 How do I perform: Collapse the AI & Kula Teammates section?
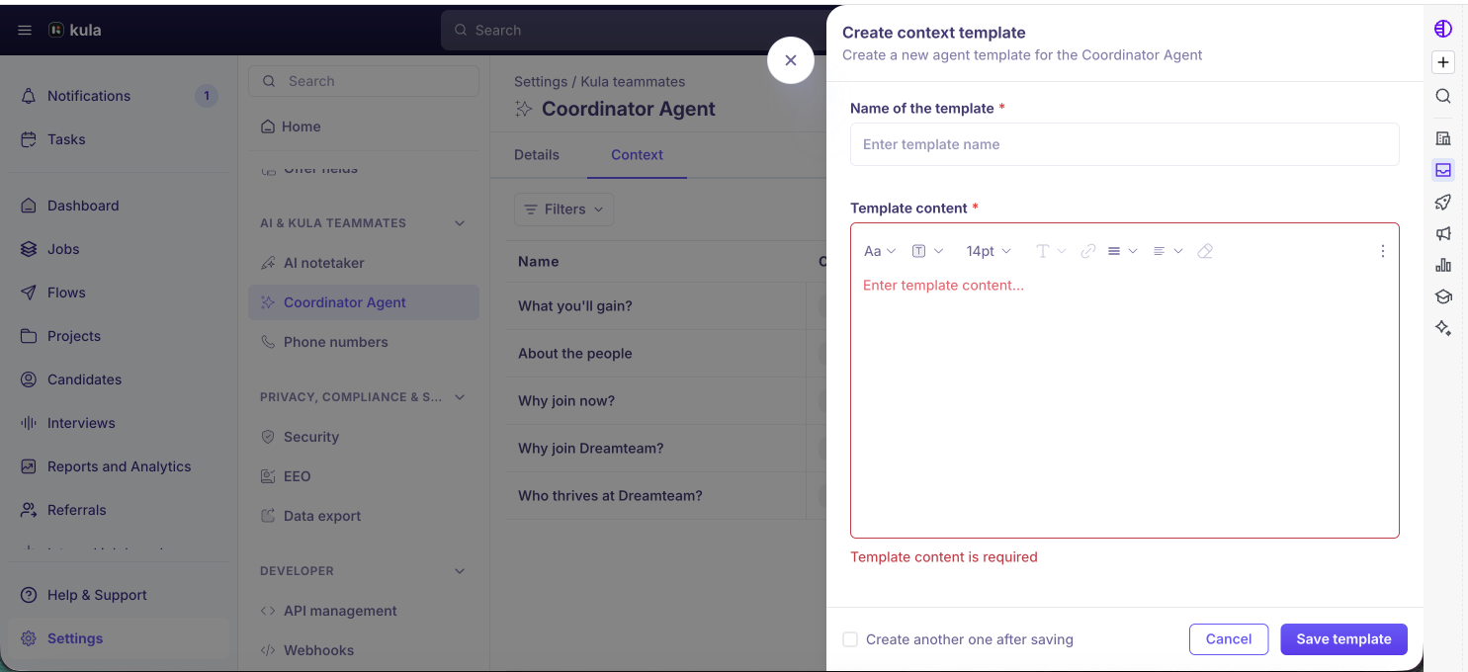460,223
